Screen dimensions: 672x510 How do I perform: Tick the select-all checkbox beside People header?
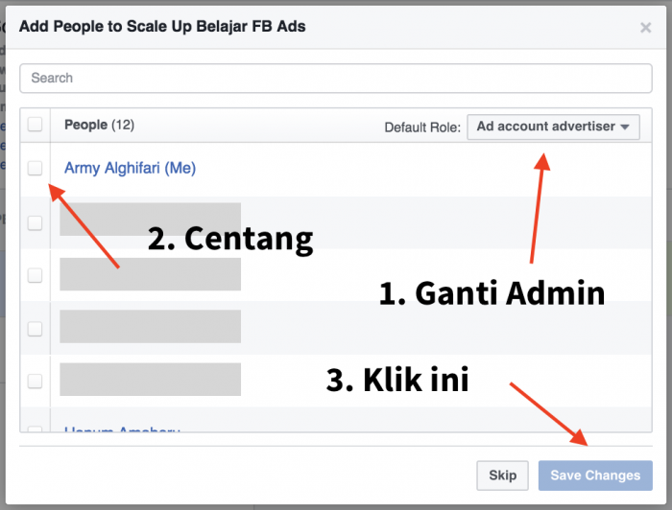coord(35,125)
